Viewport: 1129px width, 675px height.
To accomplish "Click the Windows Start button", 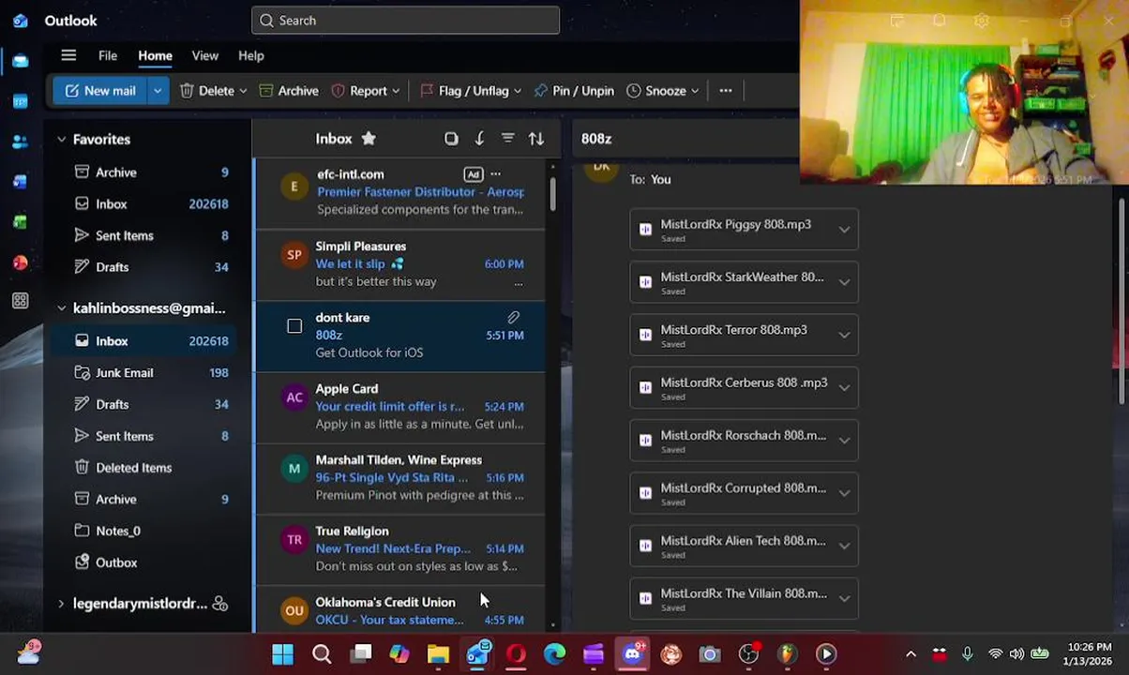I will click(x=282, y=654).
